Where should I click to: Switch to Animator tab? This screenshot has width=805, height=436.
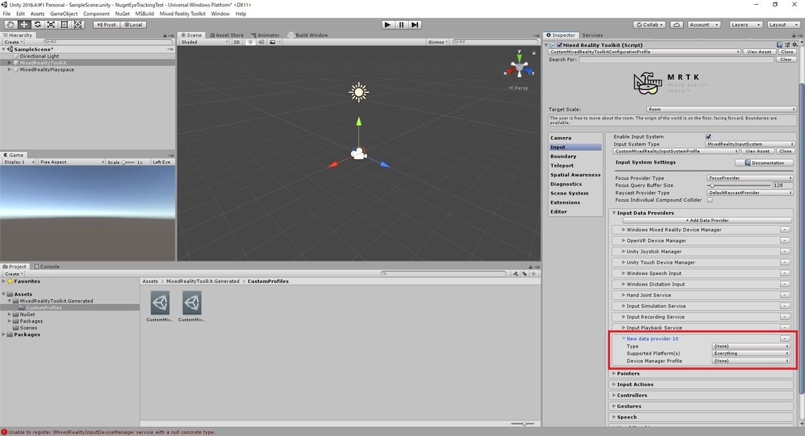(x=266, y=35)
